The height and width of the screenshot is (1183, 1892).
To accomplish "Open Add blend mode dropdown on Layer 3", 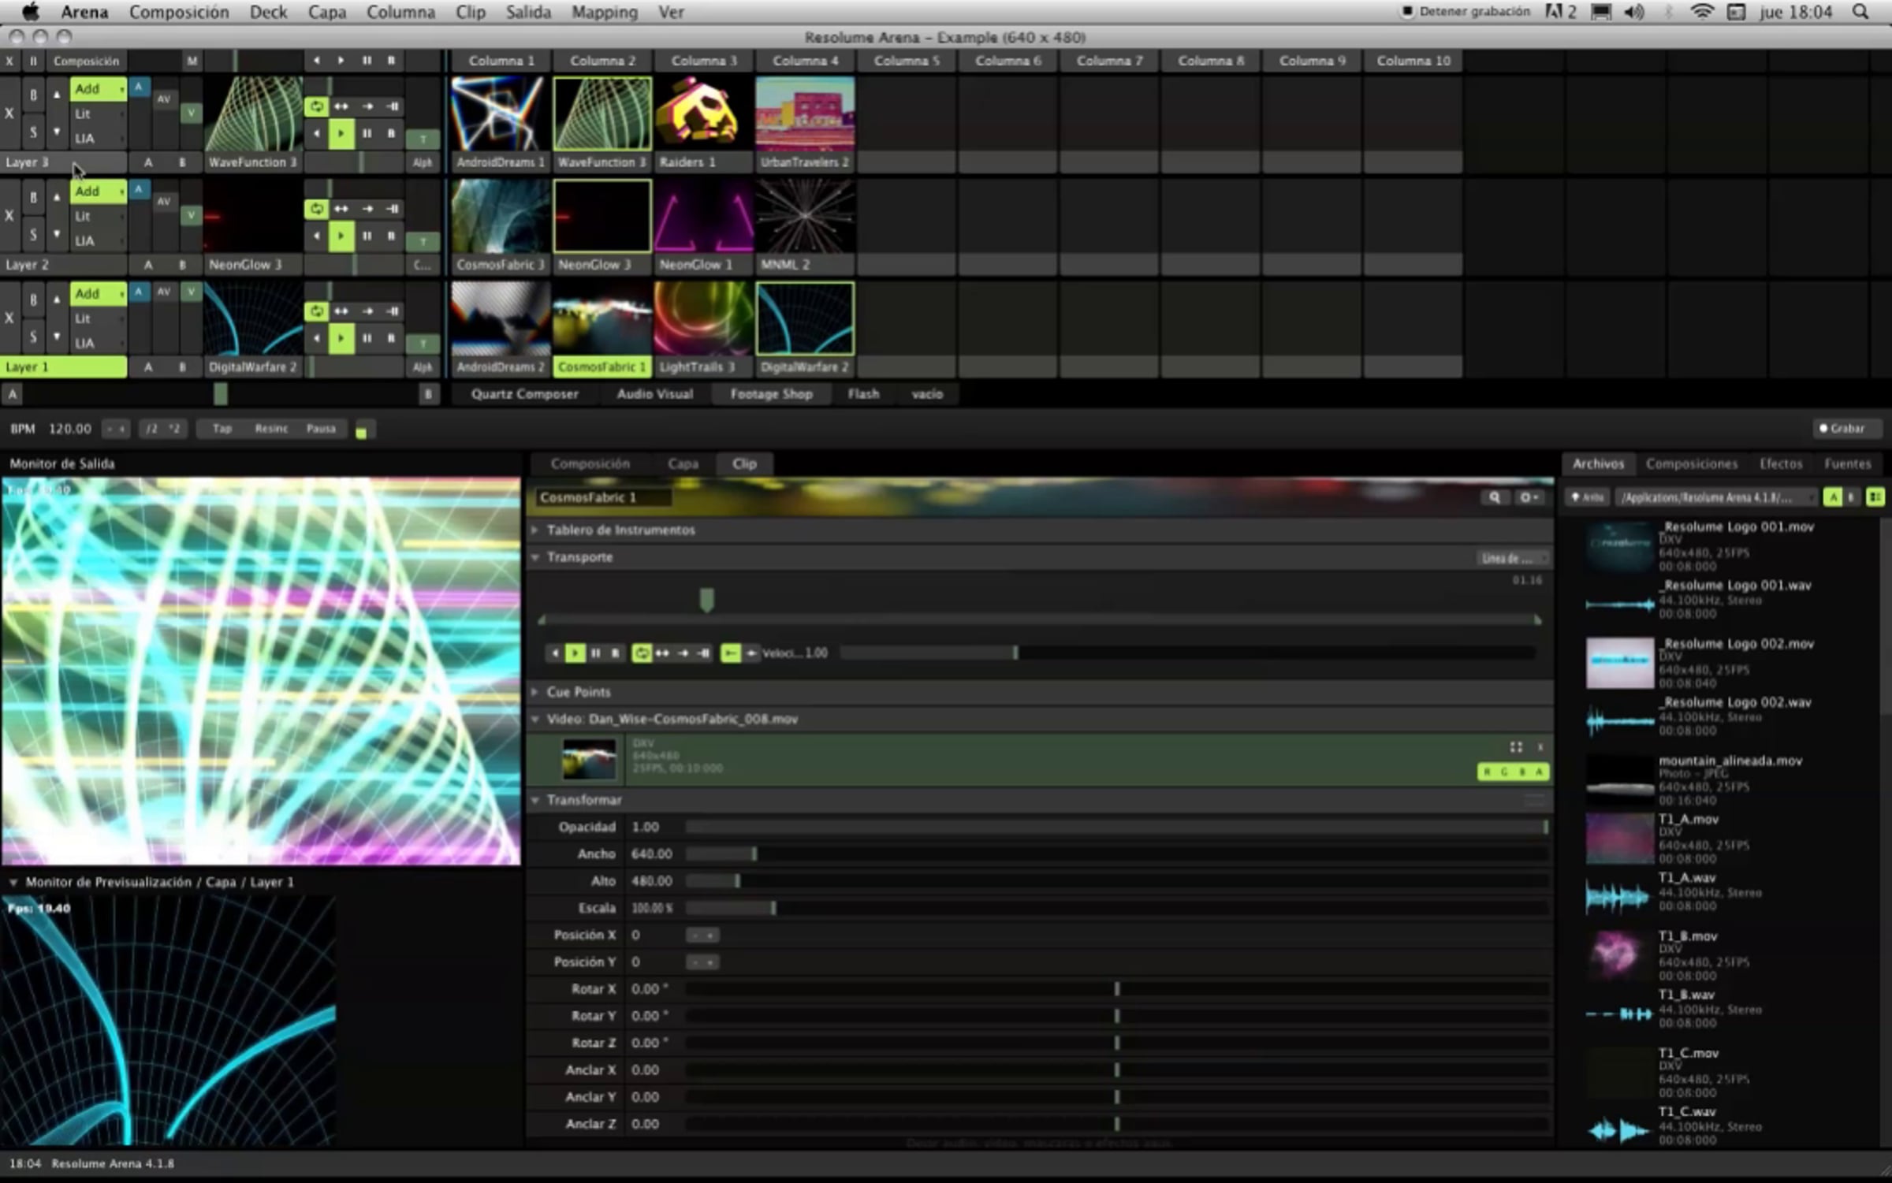I will [x=98, y=89].
